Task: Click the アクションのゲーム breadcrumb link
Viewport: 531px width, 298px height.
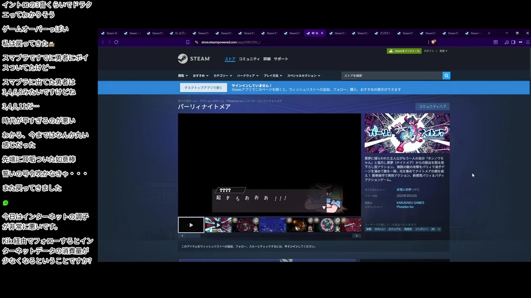Action: [212, 101]
